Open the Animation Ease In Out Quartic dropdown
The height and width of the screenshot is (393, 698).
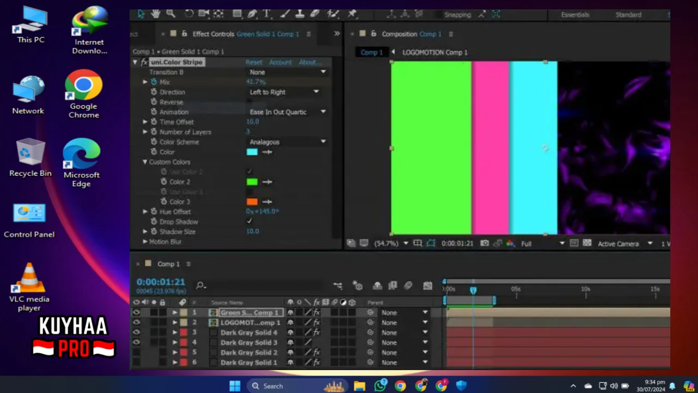coord(287,112)
